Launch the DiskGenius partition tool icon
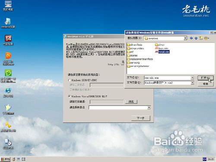 pos(8,59)
